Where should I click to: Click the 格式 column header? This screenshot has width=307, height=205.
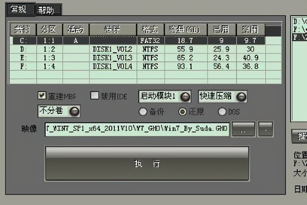[x=150, y=30]
